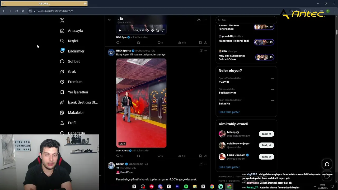Image resolution: width=338 pixels, height=190 pixels.
Task: Click Grok icon on barkın post
Action: point(201,164)
